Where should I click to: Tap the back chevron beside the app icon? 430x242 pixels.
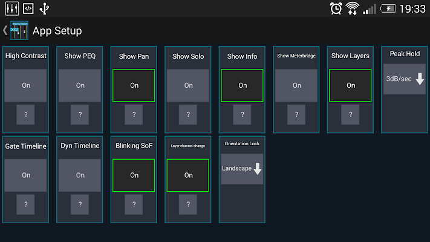[5, 31]
